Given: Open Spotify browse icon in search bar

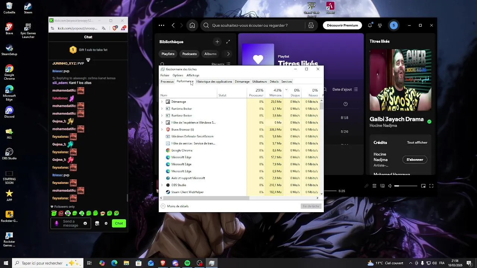Looking at the screenshot, I should click(311, 25).
